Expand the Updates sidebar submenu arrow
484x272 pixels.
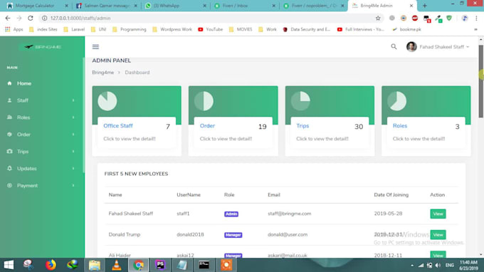click(x=73, y=168)
